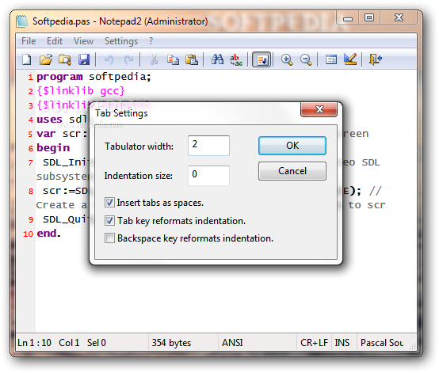Click the Browse files magnifier-folder icon

point(65,59)
